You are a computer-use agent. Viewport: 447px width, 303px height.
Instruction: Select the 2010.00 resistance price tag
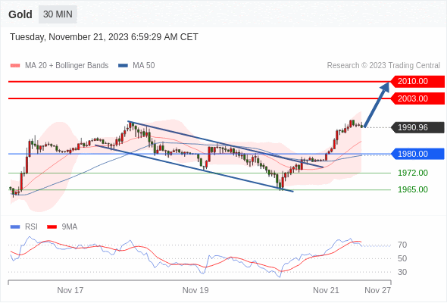pyautogui.click(x=417, y=82)
